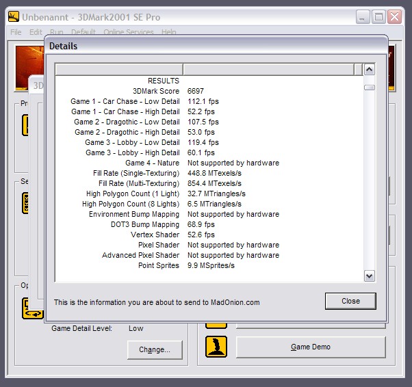Select the 'Game 2 - Dragothic - High Detail' row
The image size is (412, 387).
click(209, 132)
